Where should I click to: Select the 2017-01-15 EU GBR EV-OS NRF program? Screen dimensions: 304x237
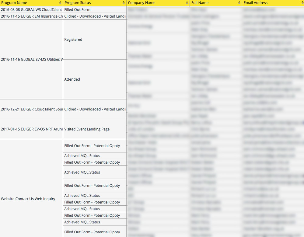31,129
